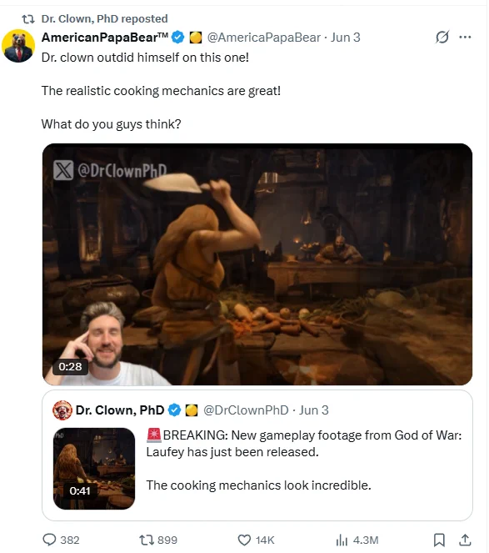Open the quoted 0:41 video thumbnail
This screenshot has width=489, height=553.
pyautogui.click(x=94, y=469)
